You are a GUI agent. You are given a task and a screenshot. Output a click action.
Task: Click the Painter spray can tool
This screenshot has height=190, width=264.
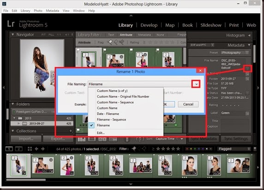click(x=127, y=139)
